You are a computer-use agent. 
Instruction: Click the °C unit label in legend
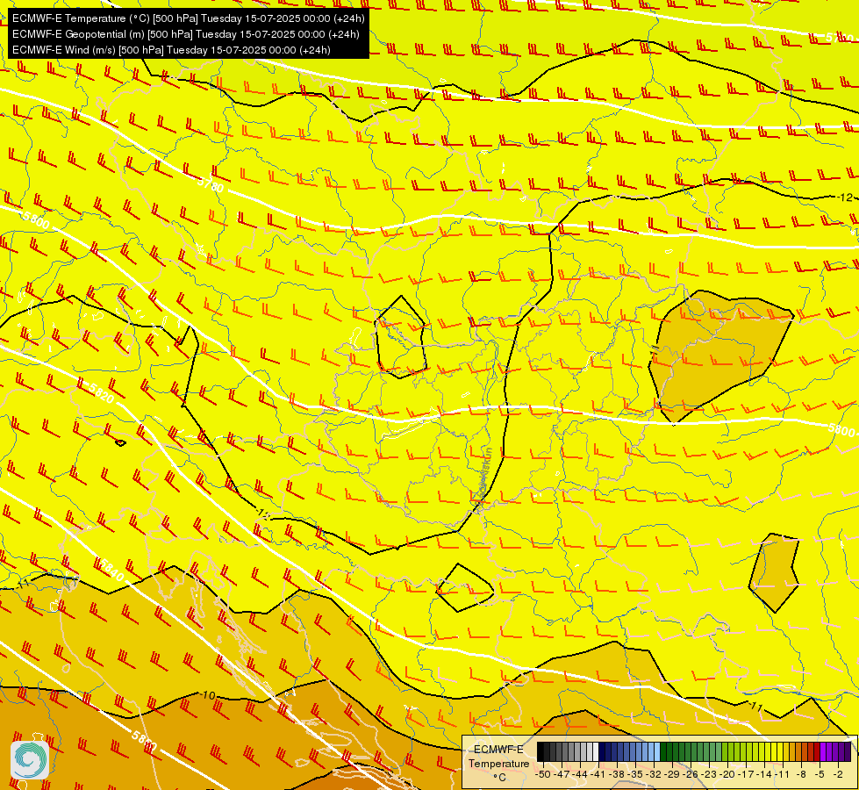499,778
